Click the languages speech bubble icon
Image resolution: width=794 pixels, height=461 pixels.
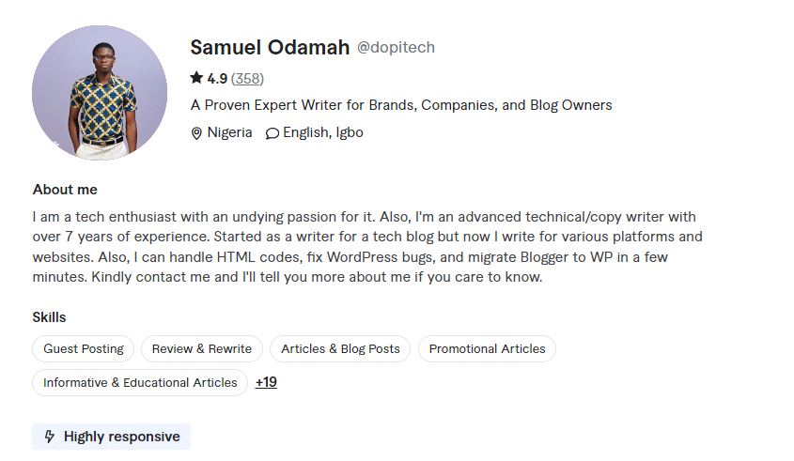(272, 133)
